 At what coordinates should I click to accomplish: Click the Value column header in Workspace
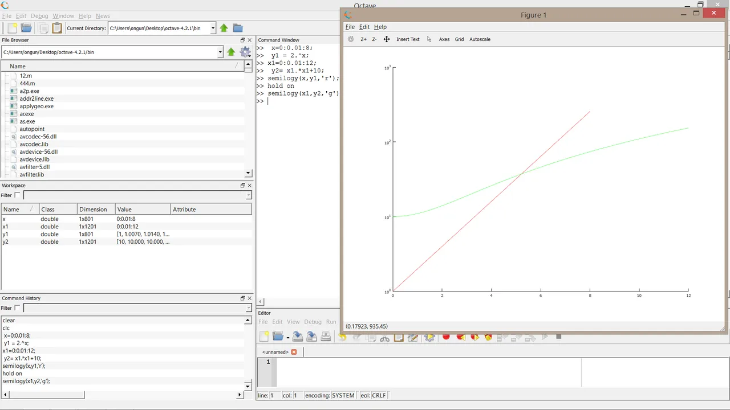(x=143, y=210)
